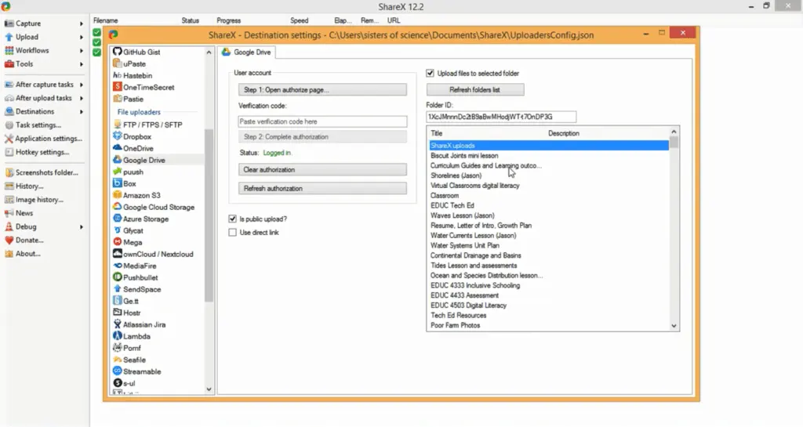Click the URL column header in main window
The width and height of the screenshot is (803, 427).
[394, 20]
